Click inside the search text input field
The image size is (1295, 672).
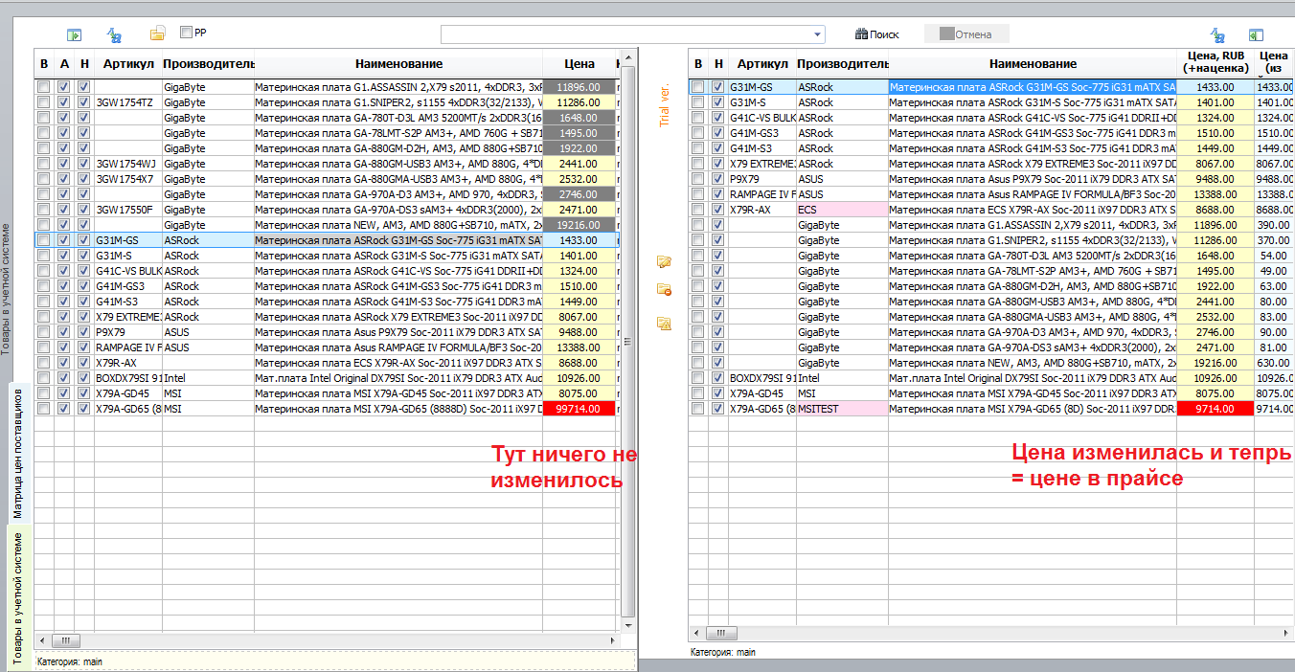pyautogui.click(x=625, y=34)
